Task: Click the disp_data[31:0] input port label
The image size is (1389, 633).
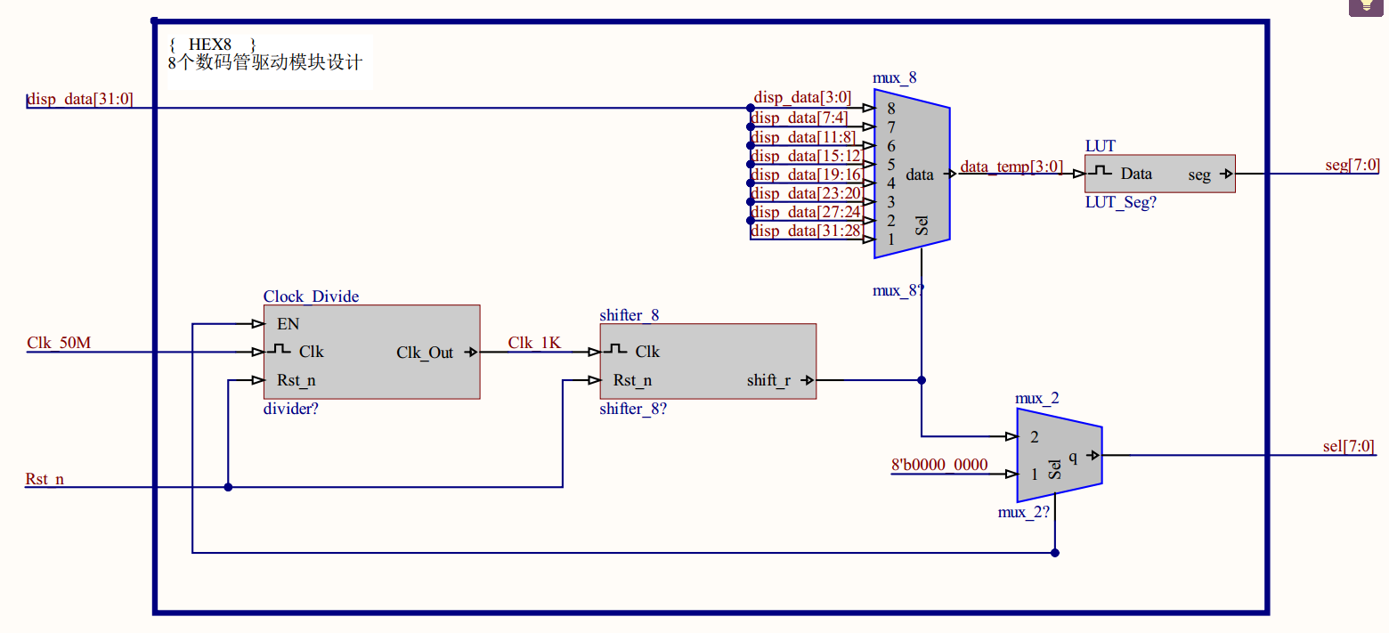Action: point(78,100)
